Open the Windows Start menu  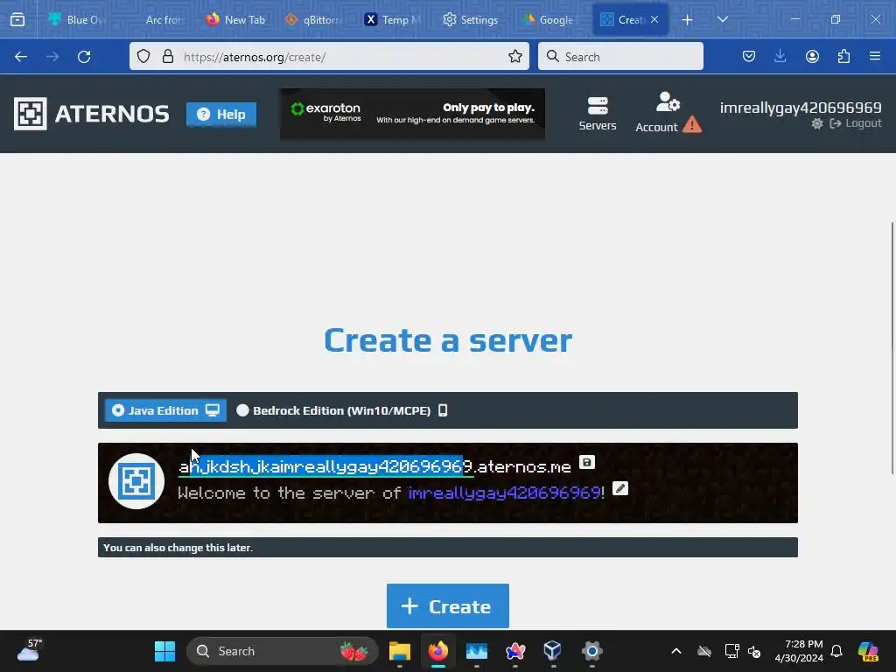coord(165,651)
